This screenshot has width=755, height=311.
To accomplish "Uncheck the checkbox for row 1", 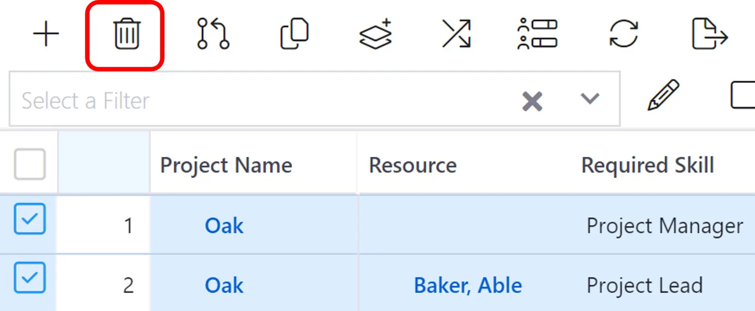I will tap(30, 219).
